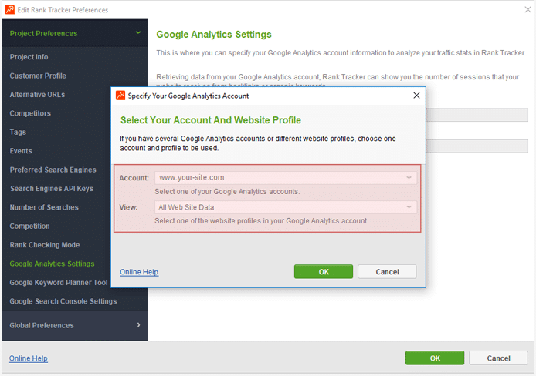
Task: Click the hint about website profiles under View
Action: [262, 221]
